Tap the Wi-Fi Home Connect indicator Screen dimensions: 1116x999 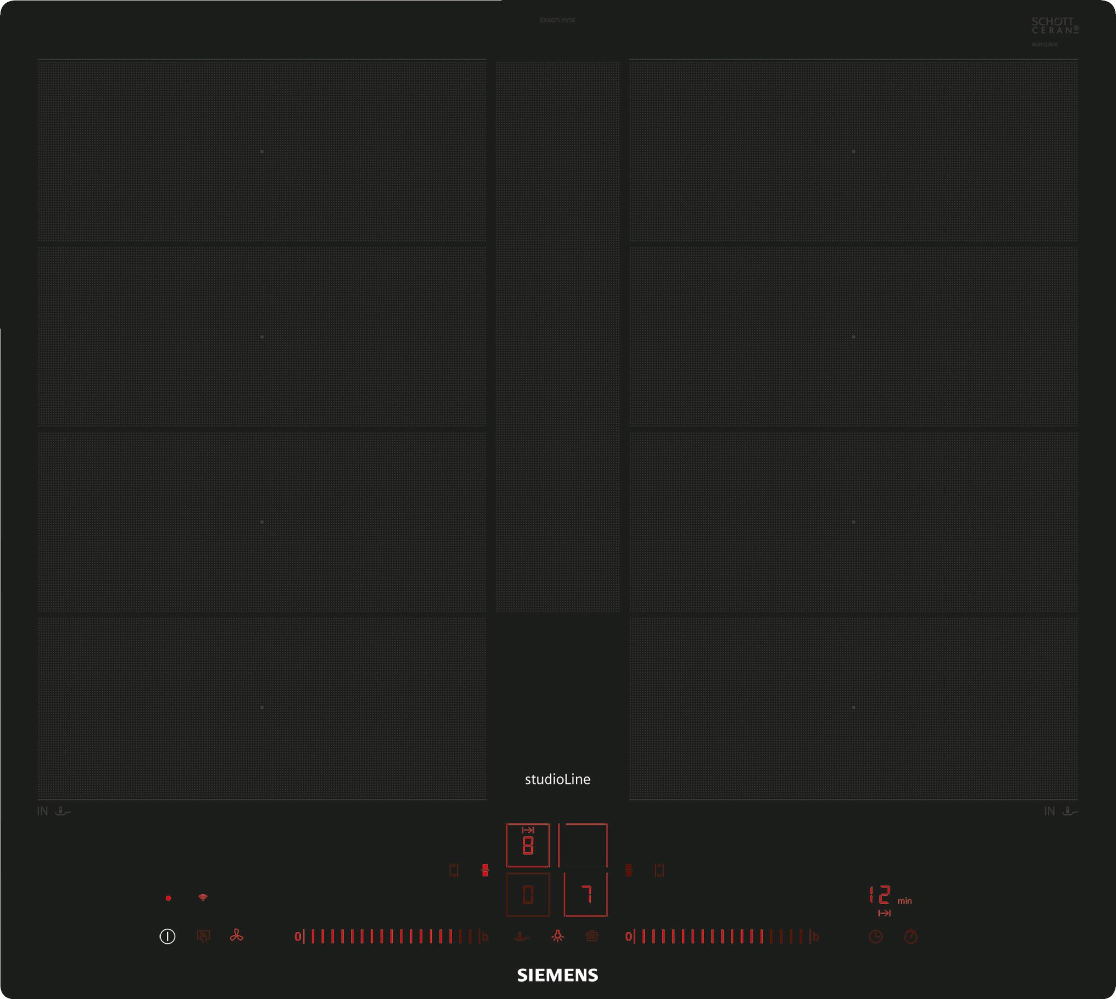coord(203,897)
